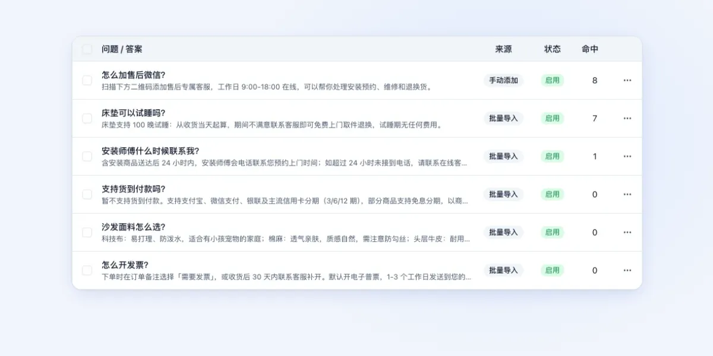This screenshot has width=713, height=356.
Task: Open more options for 床垫可以试睡吗 row
Action: click(x=627, y=118)
